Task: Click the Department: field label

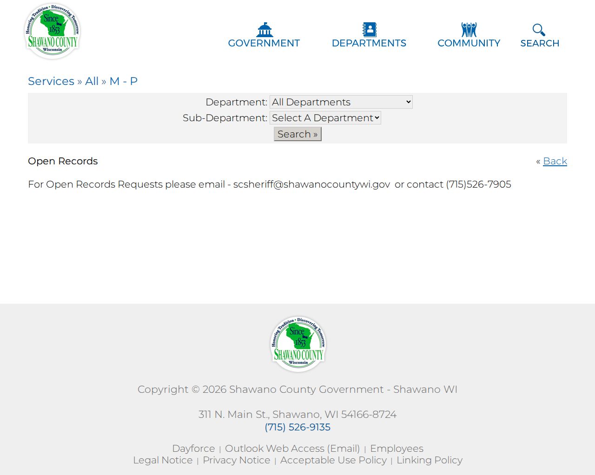Action: 237,102
